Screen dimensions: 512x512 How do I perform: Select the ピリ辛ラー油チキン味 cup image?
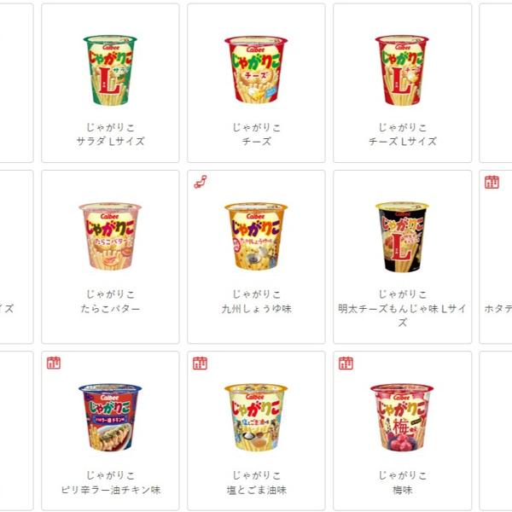pyautogui.click(x=110, y=417)
